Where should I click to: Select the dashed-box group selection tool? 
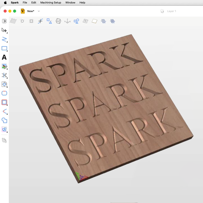coord(4,130)
